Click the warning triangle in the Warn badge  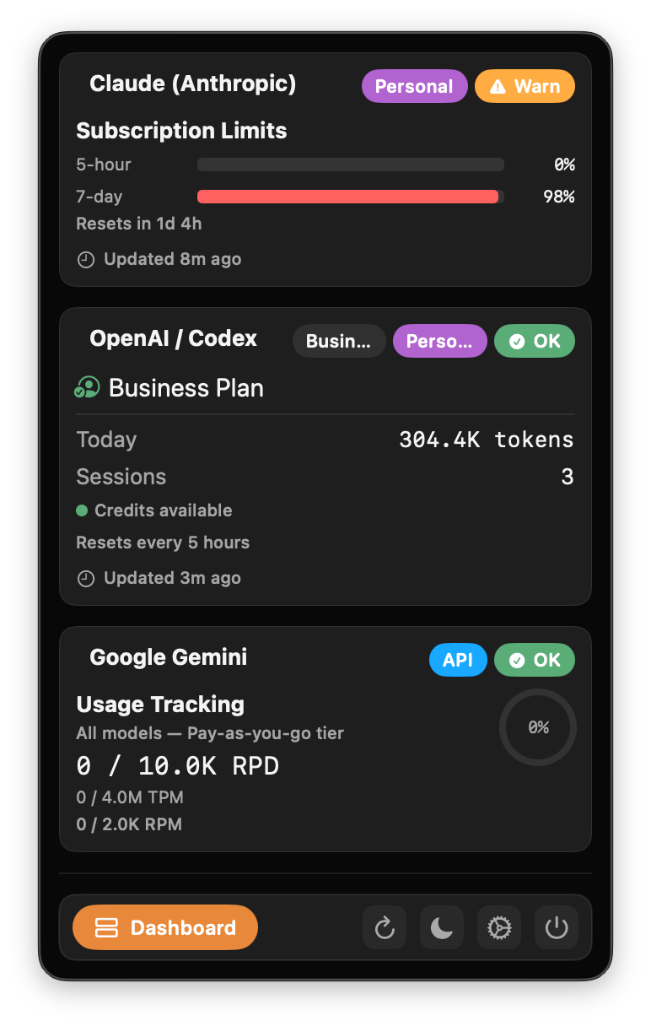point(498,85)
